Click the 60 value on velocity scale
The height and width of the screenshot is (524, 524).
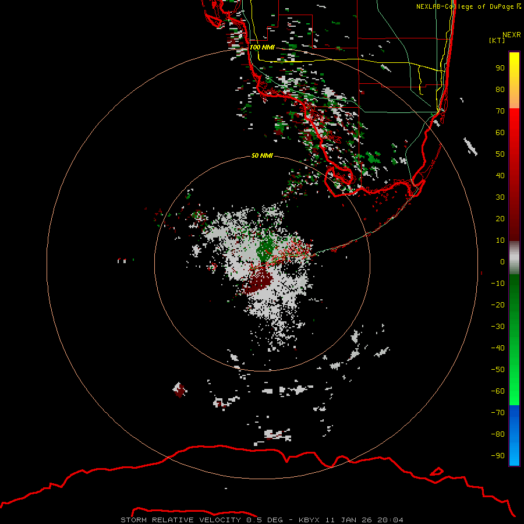point(500,132)
